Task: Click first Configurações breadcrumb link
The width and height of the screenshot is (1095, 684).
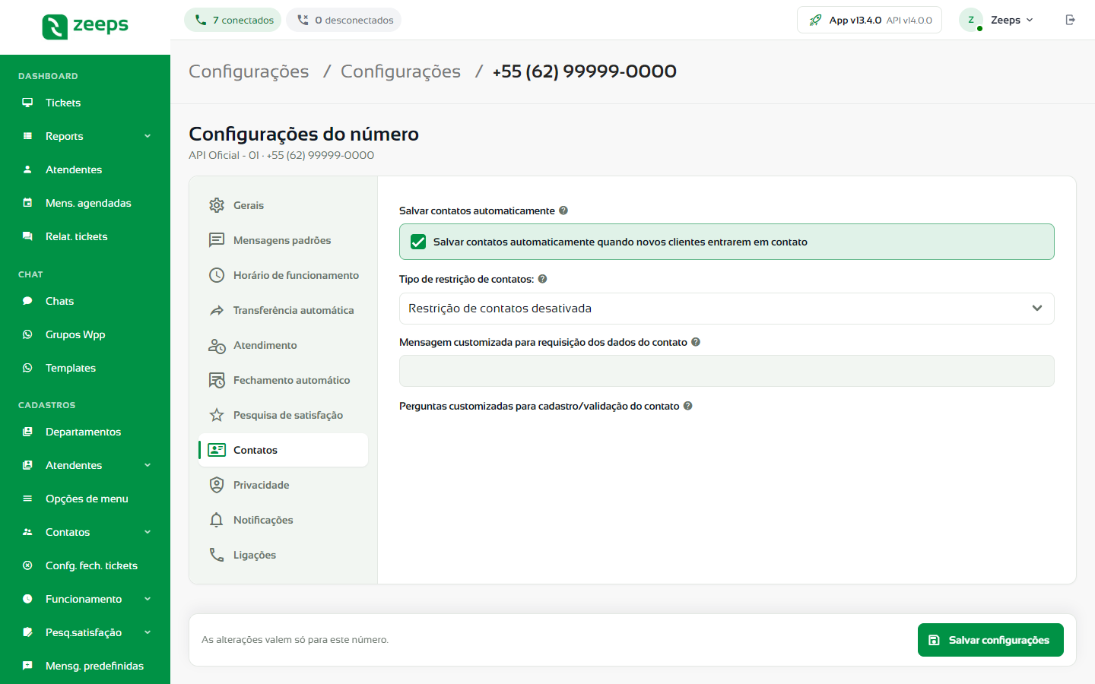Action: pyautogui.click(x=249, y=71)
